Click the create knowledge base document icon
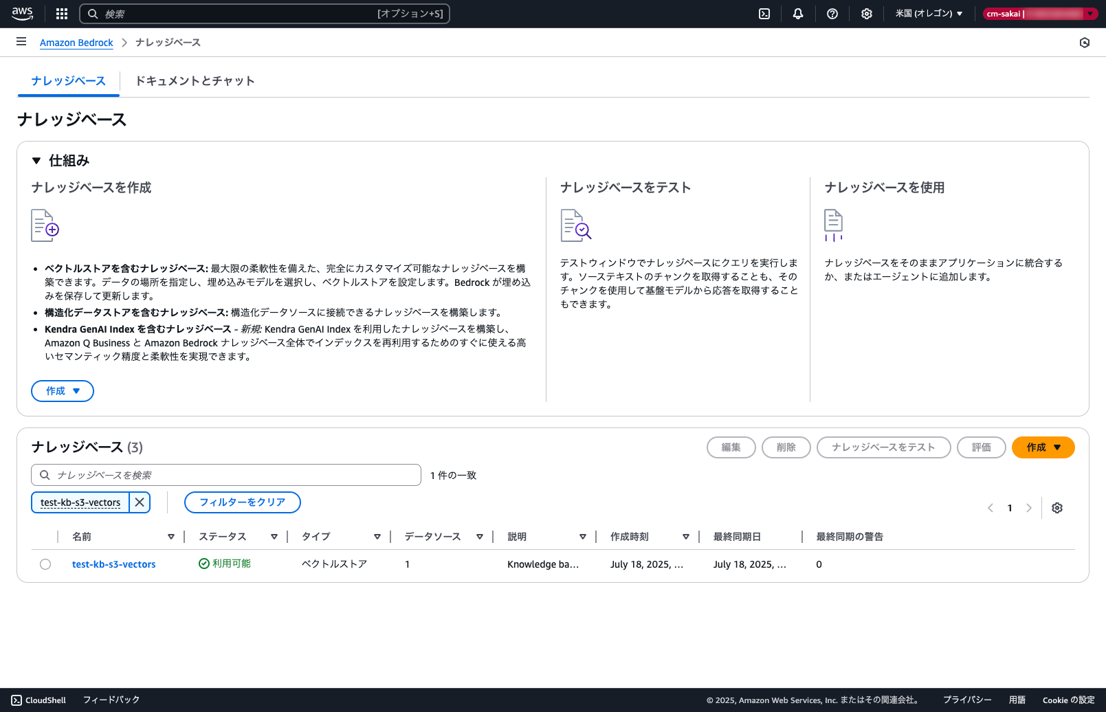 (45, 225)
